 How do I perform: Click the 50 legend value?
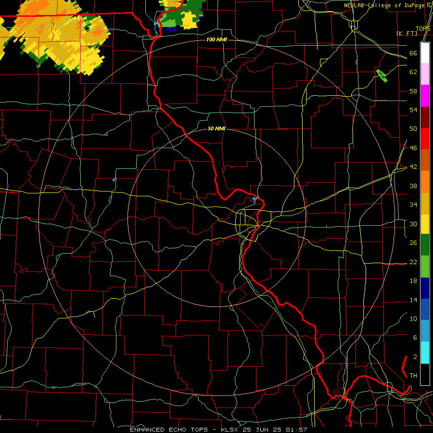click(413, 129)
